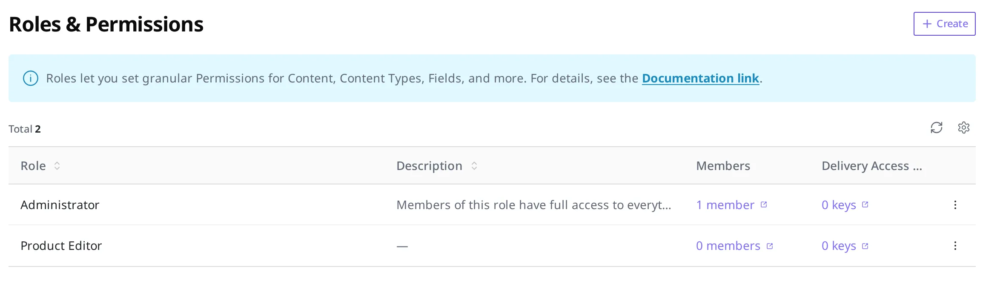Open table settings gear icon

tap(964, 127)
